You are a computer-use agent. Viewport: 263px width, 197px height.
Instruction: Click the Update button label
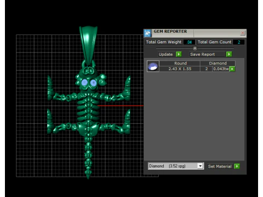(165, 54)
